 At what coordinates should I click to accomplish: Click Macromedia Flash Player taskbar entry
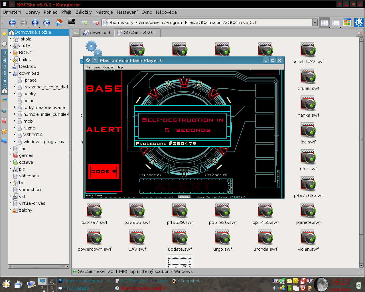click(x=142, y=288)
